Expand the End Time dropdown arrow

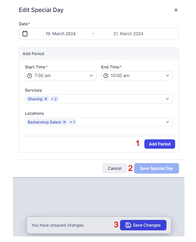(167, 76)
